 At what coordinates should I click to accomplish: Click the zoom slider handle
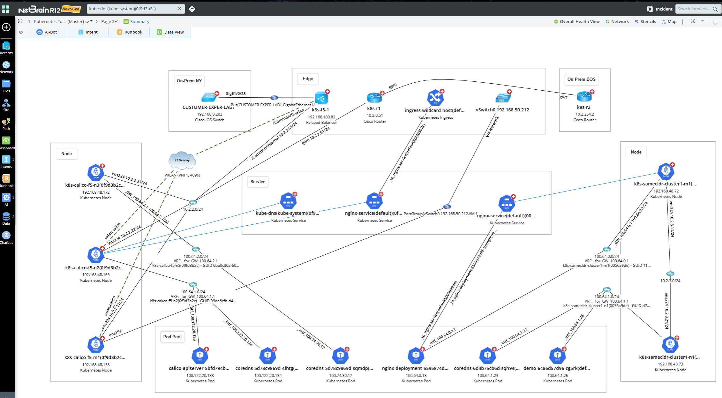pos(715,22)
